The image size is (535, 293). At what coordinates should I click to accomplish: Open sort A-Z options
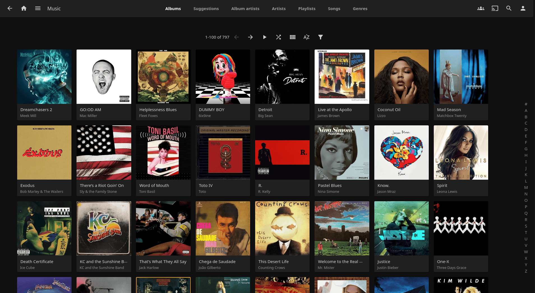pos(306,37)
